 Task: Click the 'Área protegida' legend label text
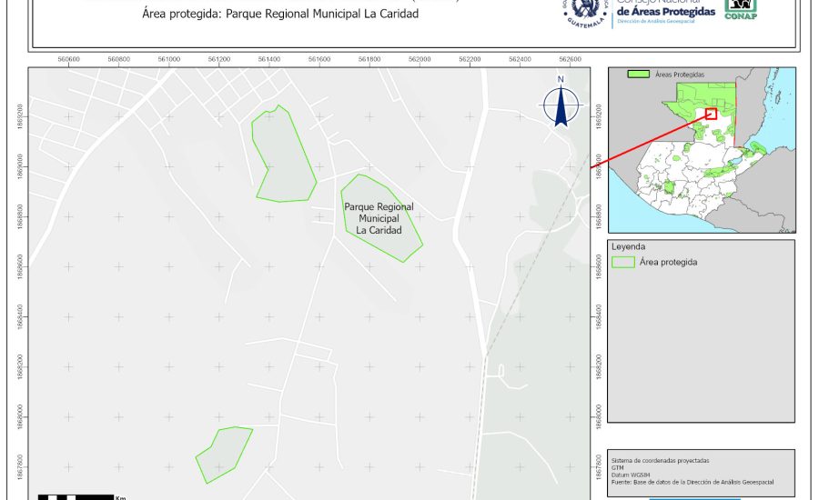point(668,262)
